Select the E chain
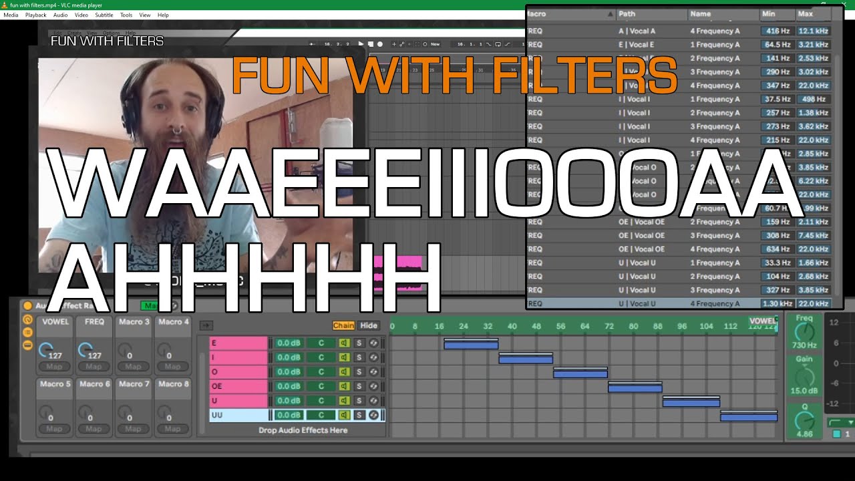The image size is (855, 481). click(x=238, y=343)
